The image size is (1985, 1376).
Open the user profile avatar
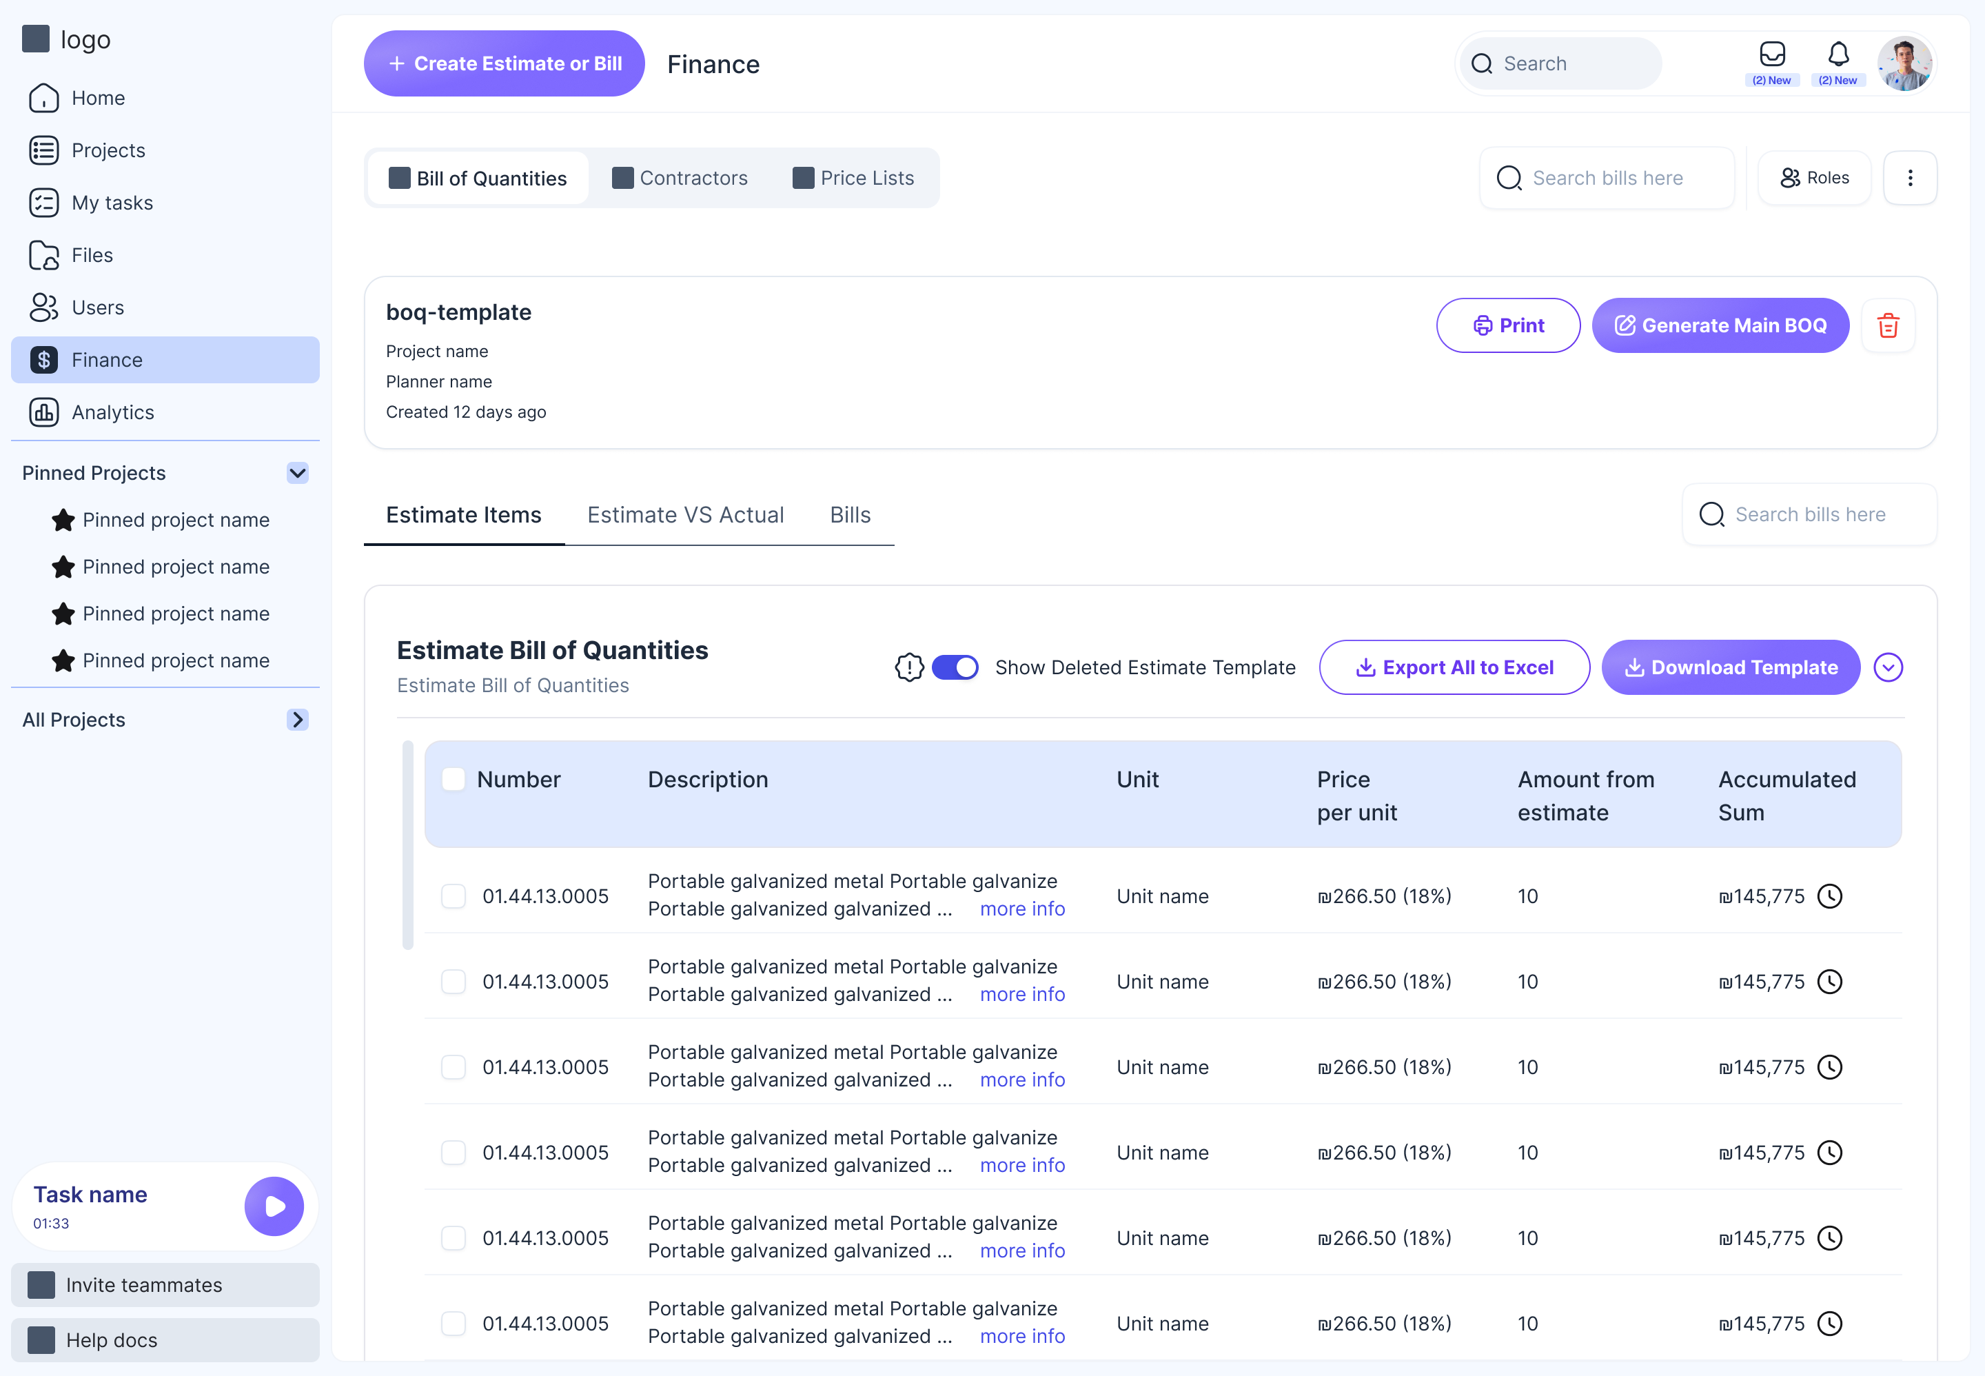(x=1904, y=64)
